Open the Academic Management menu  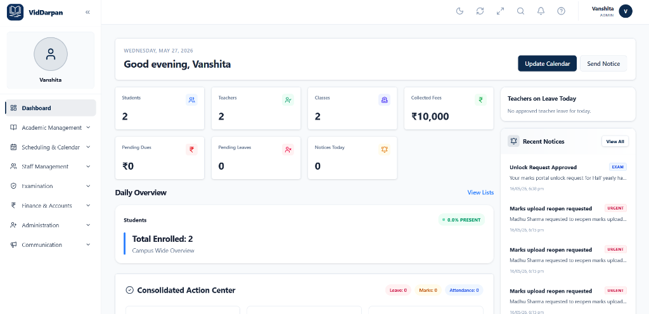[x=51, y=128]
